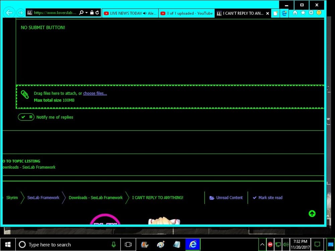The width and height of the screenshot is (335, 251).
Task: Open the Windows Start menu
Action: (x=8, y=245)
